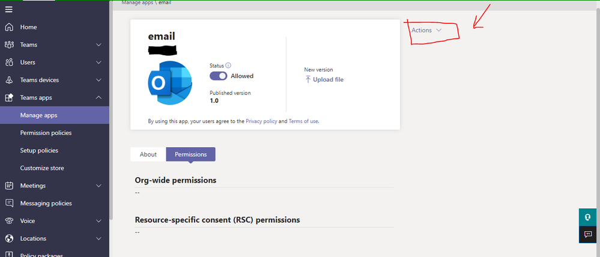600x257 pixels.
Task: Click the Upload file link
Action: coord(328,79)
